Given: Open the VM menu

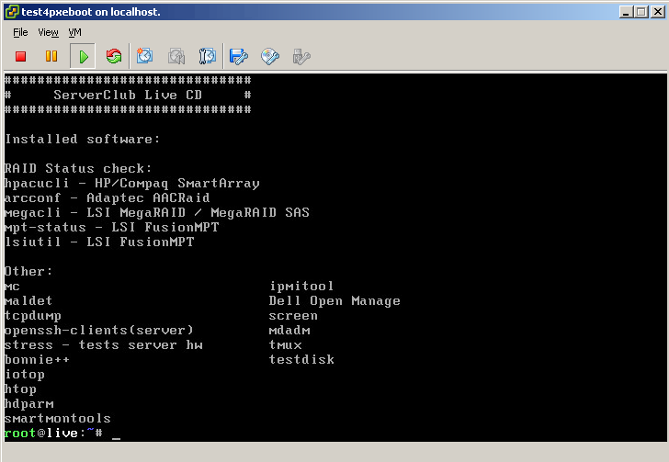Looking at the screenshot, I should (74, 32).
